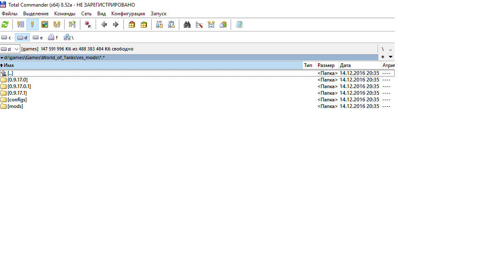Open the Вид menu
Screen dimensions: 477x268
click(x=101, y=14)
